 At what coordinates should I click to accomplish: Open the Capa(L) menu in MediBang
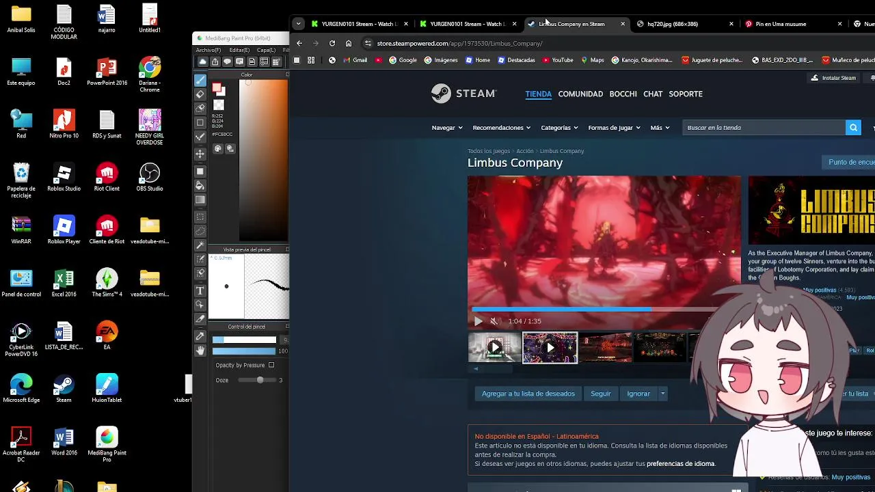tap(266, 50)
